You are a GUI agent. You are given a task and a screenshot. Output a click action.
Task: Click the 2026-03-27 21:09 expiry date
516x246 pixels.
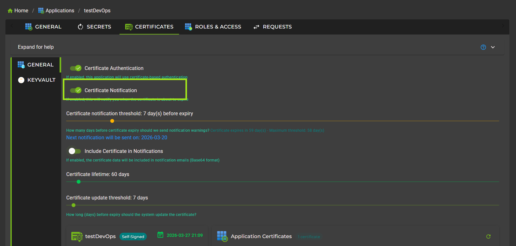pyautogui.click(x=185, y=235)
